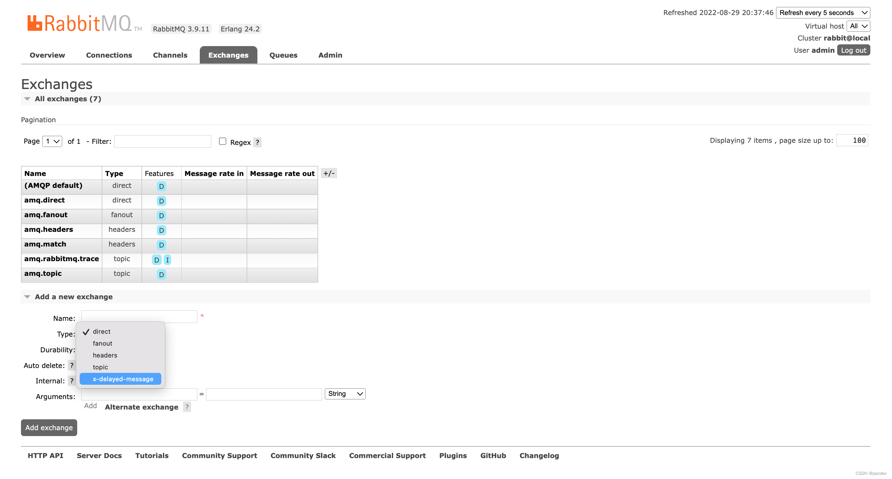Click the D feature badge for amq.topic
This screenshot has height=479, width=892.
tap(161, 274)
